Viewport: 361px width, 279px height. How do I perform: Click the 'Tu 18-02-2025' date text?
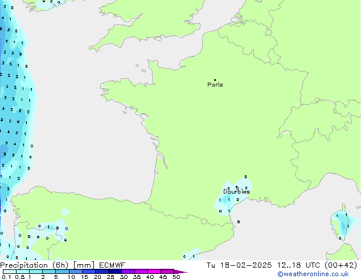239,265
